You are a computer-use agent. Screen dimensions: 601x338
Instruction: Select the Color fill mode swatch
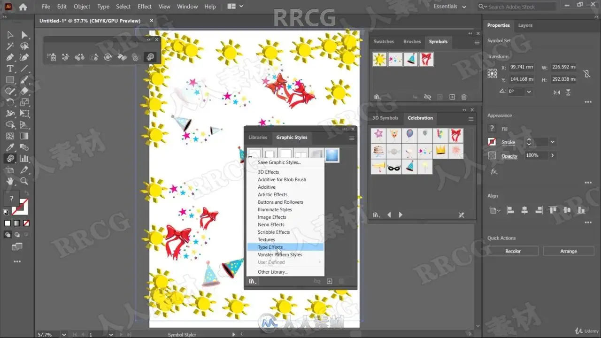tap(8, 223)
